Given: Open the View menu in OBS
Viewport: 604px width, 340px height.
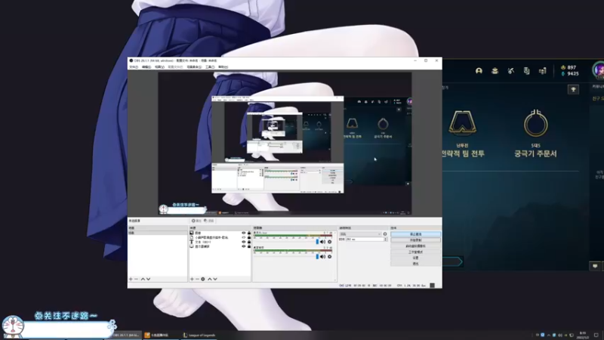Looking at the screenshot, I should click(x=159, y=67).
